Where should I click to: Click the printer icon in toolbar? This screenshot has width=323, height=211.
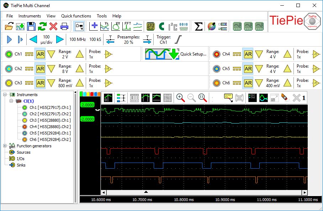pyautogui.click(x=64, y=26)
